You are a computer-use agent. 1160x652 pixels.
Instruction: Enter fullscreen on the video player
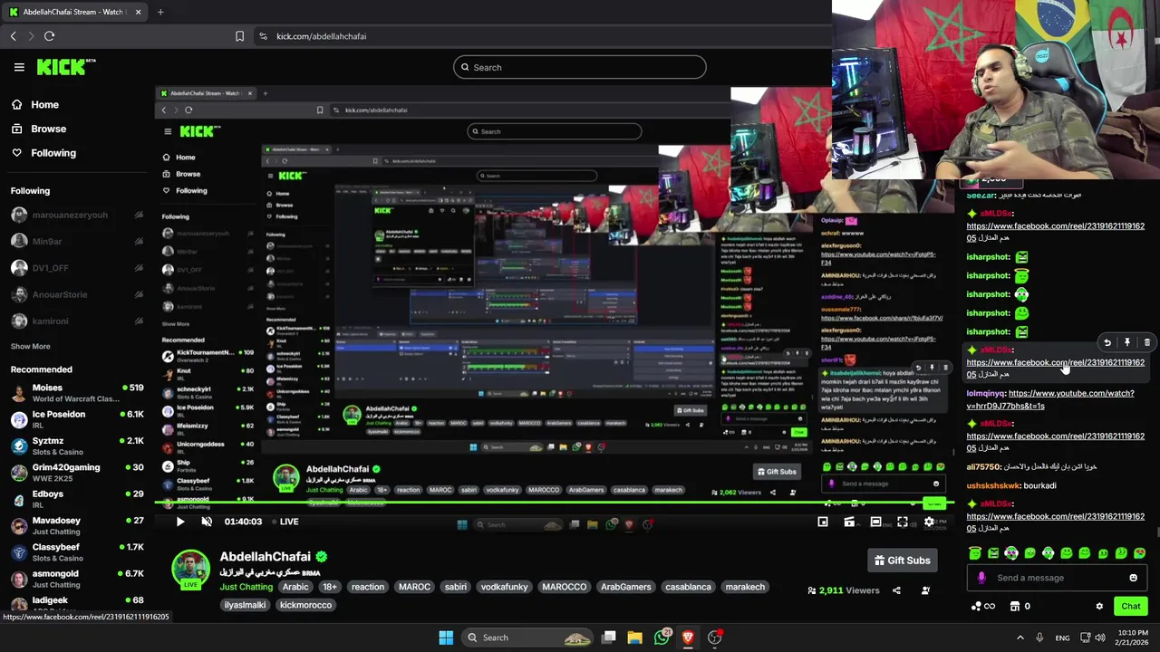tap(903, 522)
